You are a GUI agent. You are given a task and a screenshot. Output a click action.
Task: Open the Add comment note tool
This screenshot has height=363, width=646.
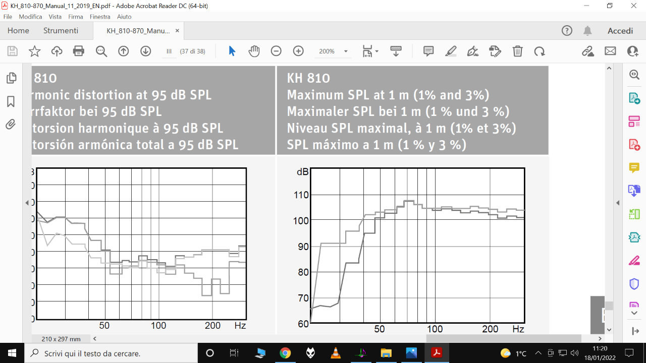428,51
